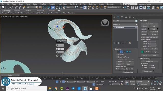The image size is (163, 91).
Task: Click the Redo arrow icon
Action: point(12,7)
